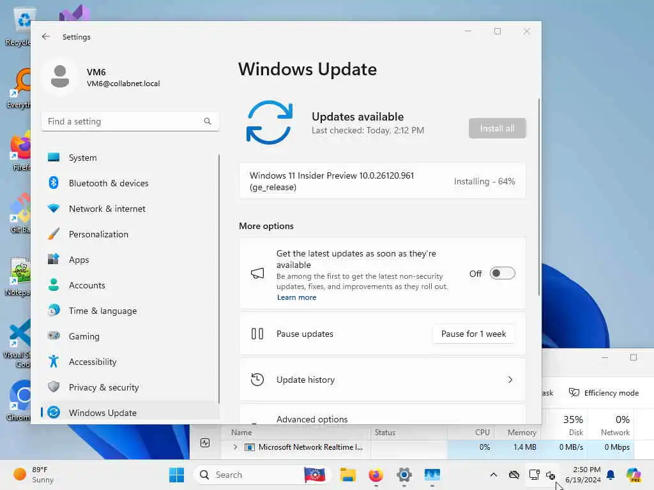Open Firefox from taskbar

click(376, 475)
